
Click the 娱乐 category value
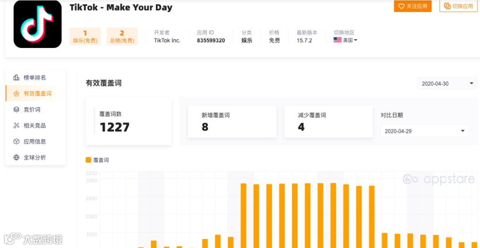pos(247,40)
